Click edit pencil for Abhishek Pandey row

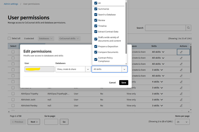[x=181, y=106]
